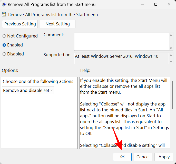
Task: Select the Not Configured radio option
Action: pyautogui.click(x=4, y=36)
